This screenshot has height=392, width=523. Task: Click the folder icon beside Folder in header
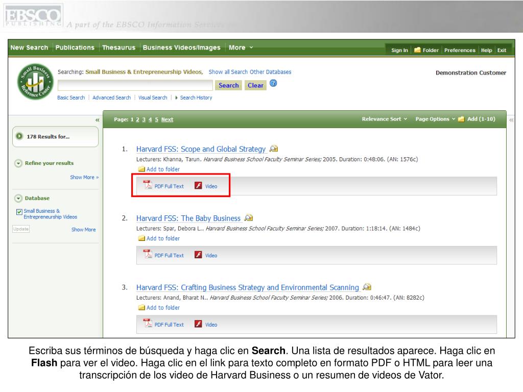(x=417, y=50)
